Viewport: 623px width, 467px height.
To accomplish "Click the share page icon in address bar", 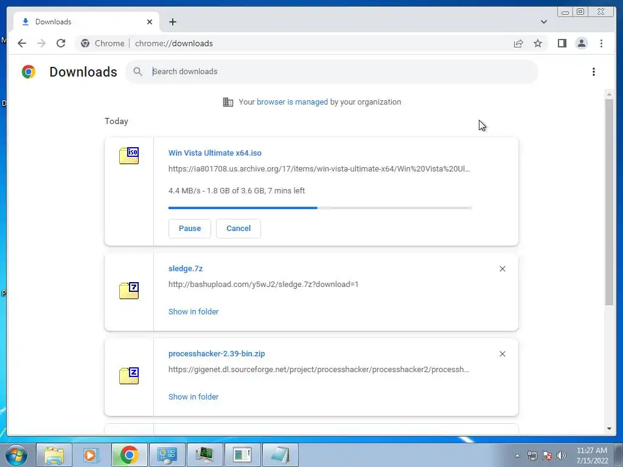I will (518, 43).
